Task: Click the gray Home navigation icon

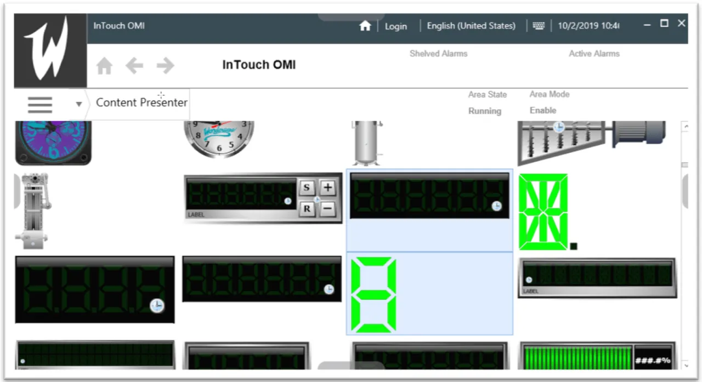Action: point(104,66)
